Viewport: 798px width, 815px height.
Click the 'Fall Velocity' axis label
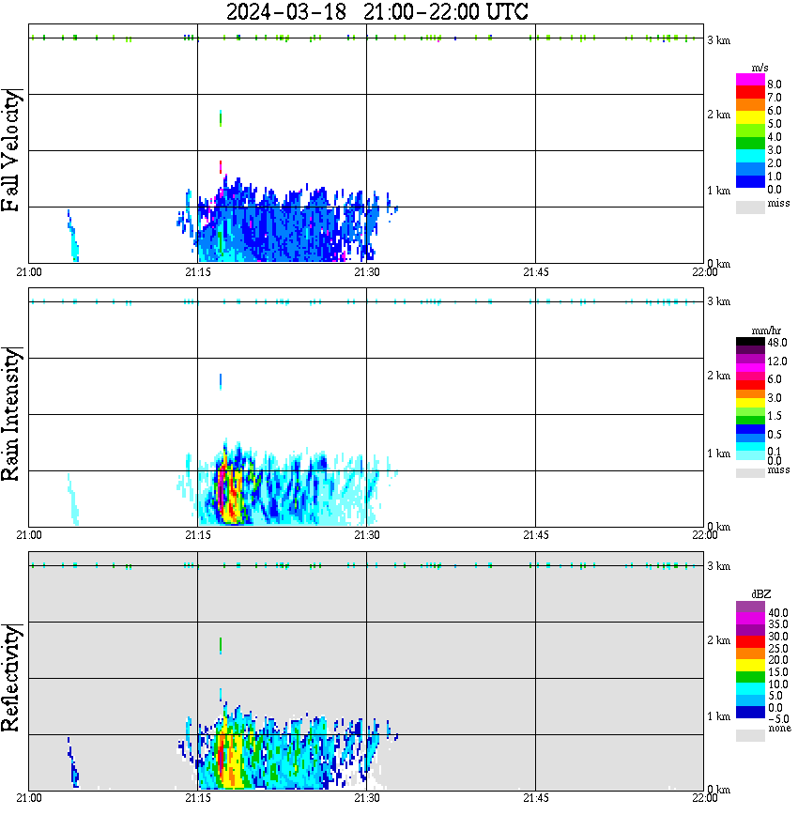click(x=10, y=150)
